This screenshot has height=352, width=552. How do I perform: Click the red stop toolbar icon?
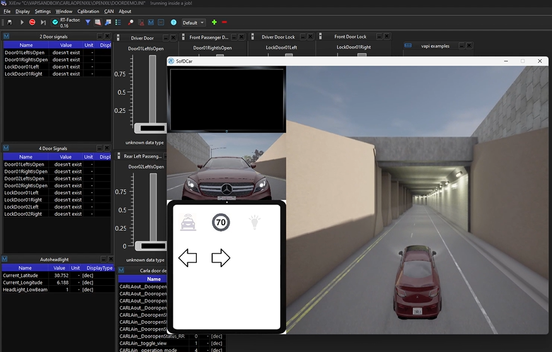point(33,23)
